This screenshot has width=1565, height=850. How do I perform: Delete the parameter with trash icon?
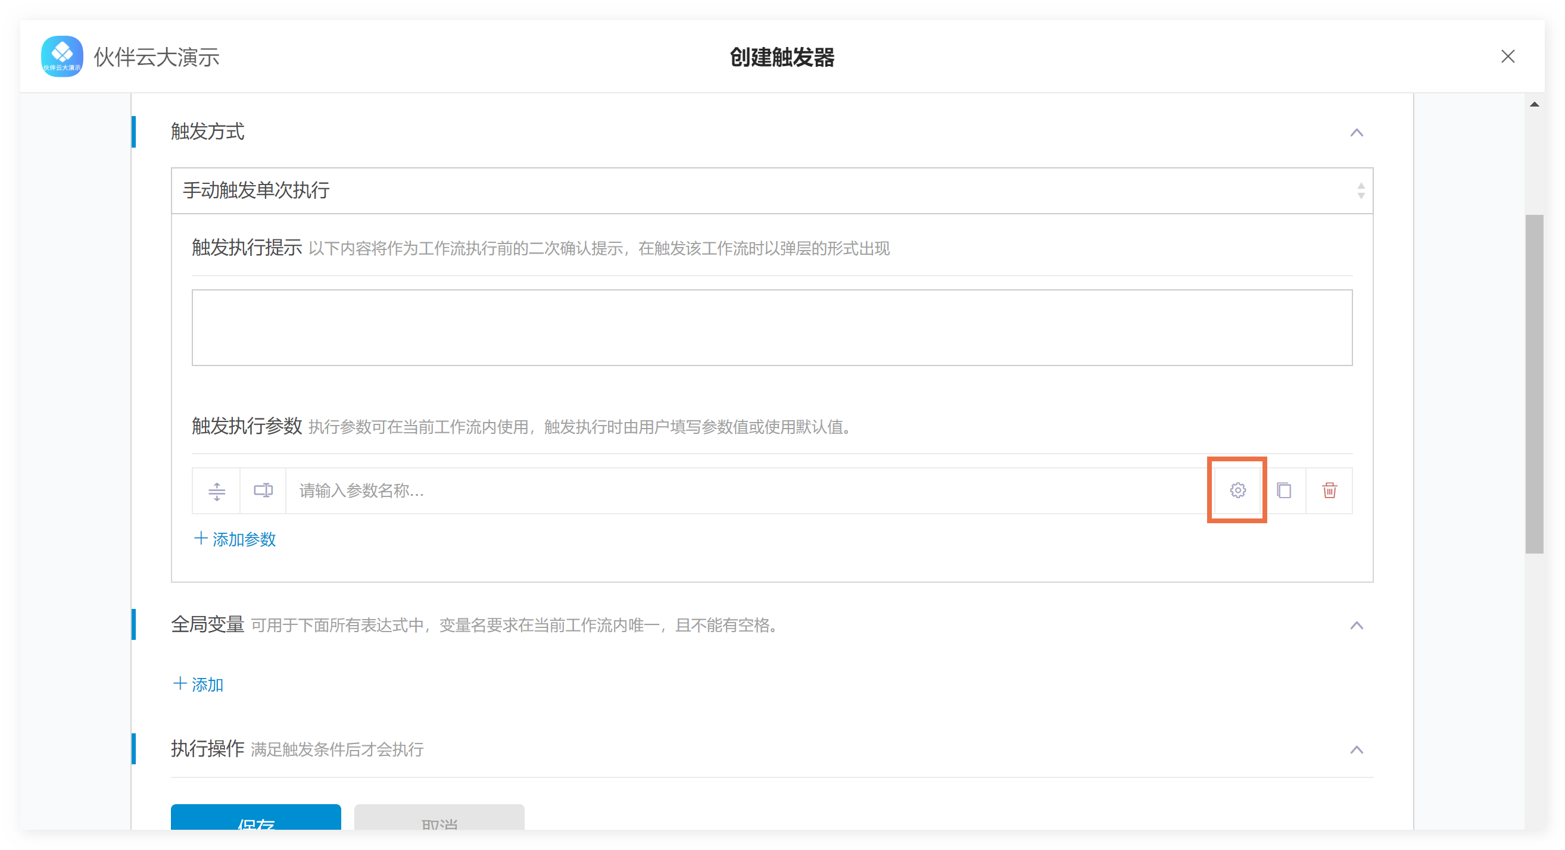pyautogui.click(x=1329, y=490)
